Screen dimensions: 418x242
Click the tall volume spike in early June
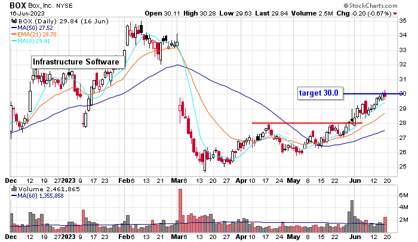click(352, 216)
